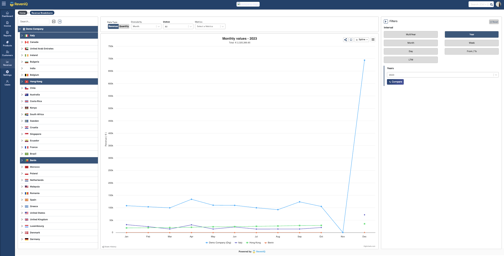Click the add bookmark chart icon
Screen dimensions: 504x256
(x=351, y=40)
